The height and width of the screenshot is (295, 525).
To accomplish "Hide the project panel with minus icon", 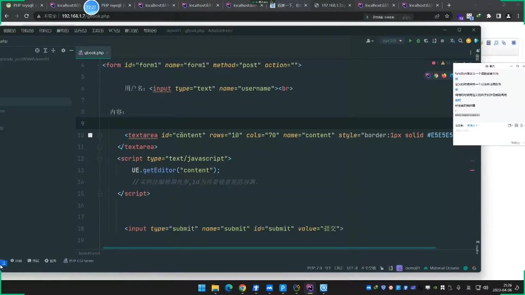I will tap(71, 51).
